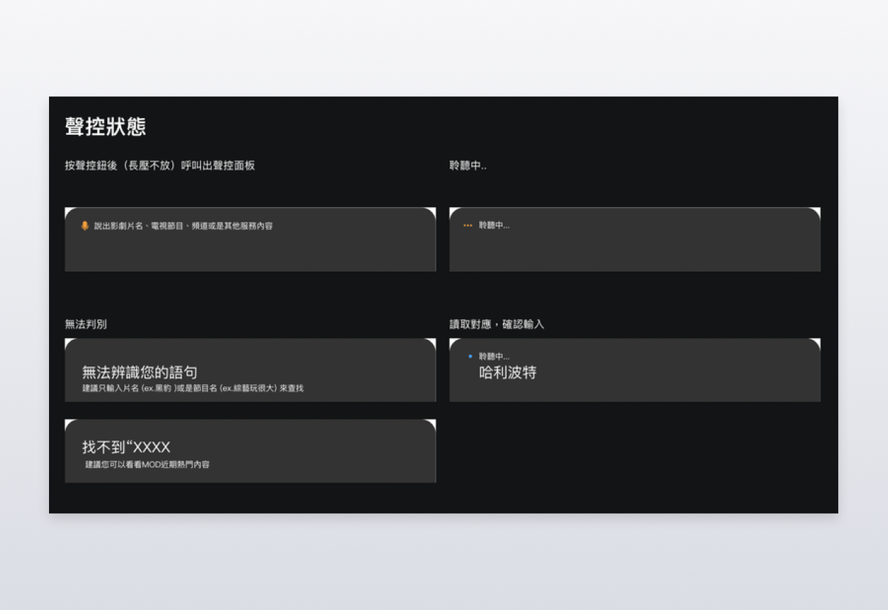
Task: Select the recognized text 哈利波特
Action: tap(508, 373)
